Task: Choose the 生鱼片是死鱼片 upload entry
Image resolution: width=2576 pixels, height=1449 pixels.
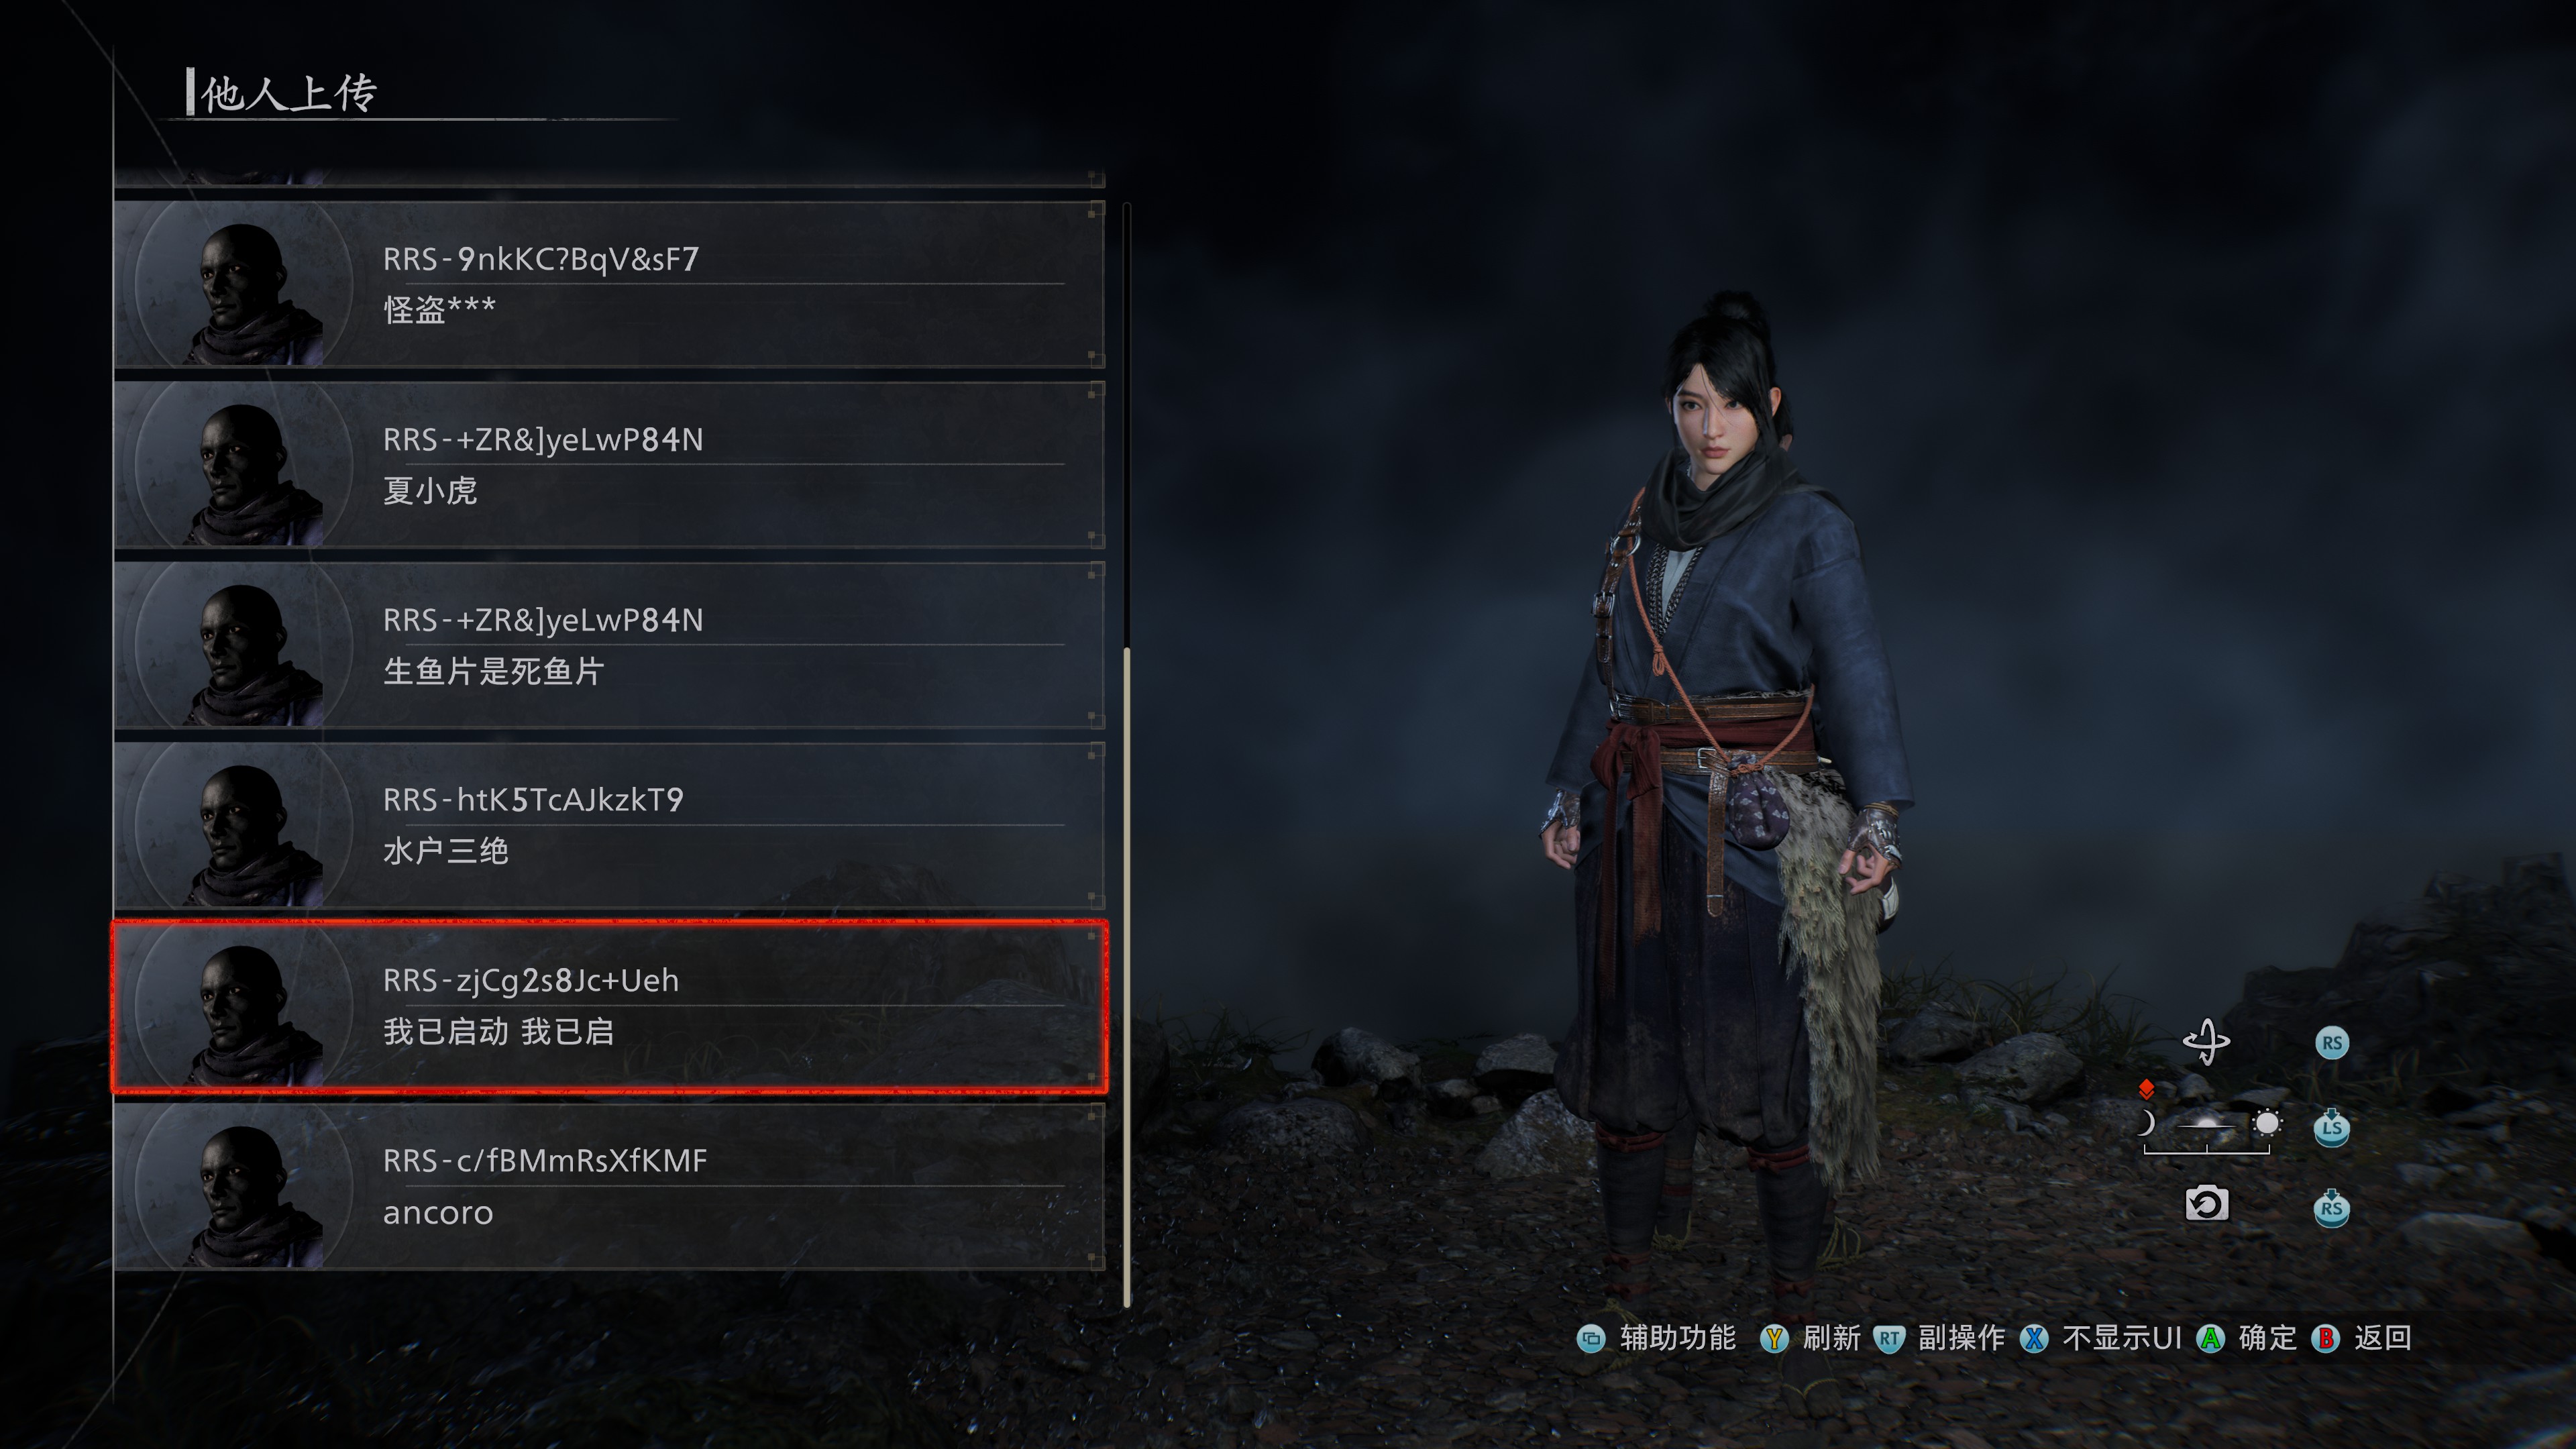Action: tap(609, 645)
